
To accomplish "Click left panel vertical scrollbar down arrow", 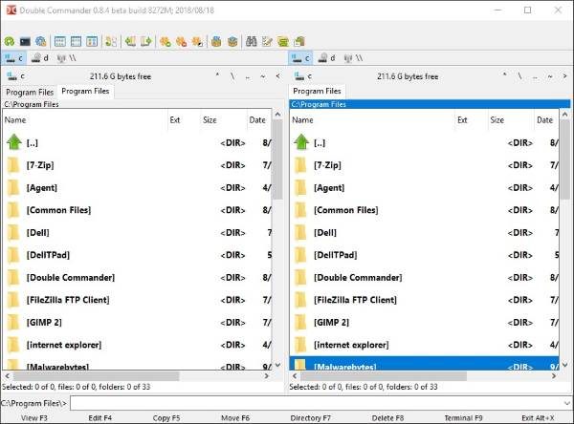I will click(x=277, y=365).
